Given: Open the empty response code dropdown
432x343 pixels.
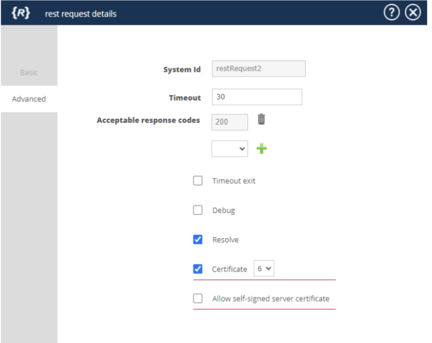Looking at the screenshot, I should [x=230, y=149].
